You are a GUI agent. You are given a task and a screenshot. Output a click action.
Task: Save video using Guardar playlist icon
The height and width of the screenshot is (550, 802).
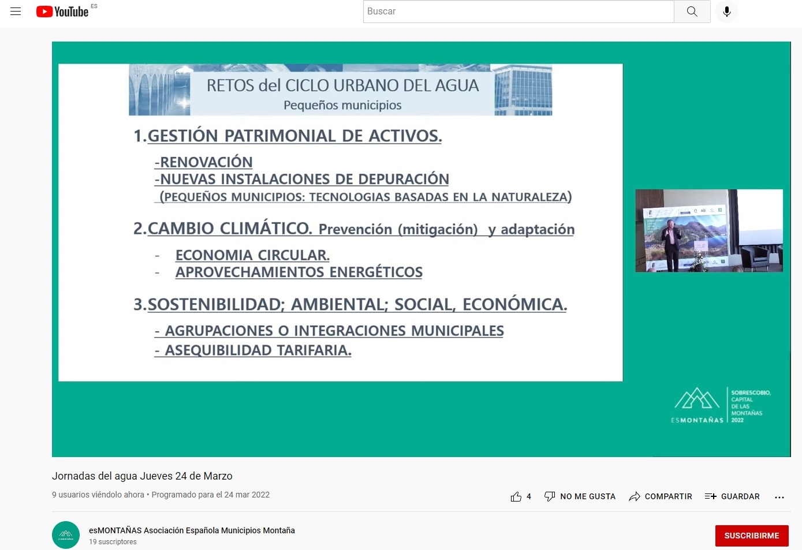point(710,496)
